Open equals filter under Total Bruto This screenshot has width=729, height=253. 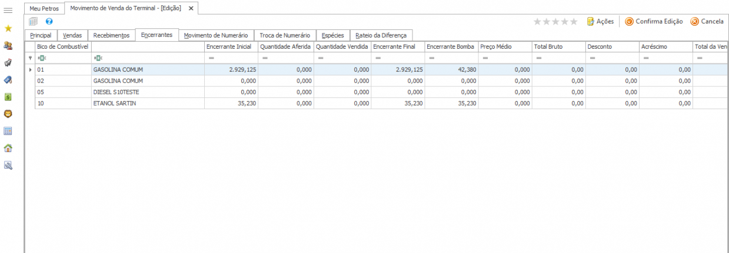(x=538, y=58)
